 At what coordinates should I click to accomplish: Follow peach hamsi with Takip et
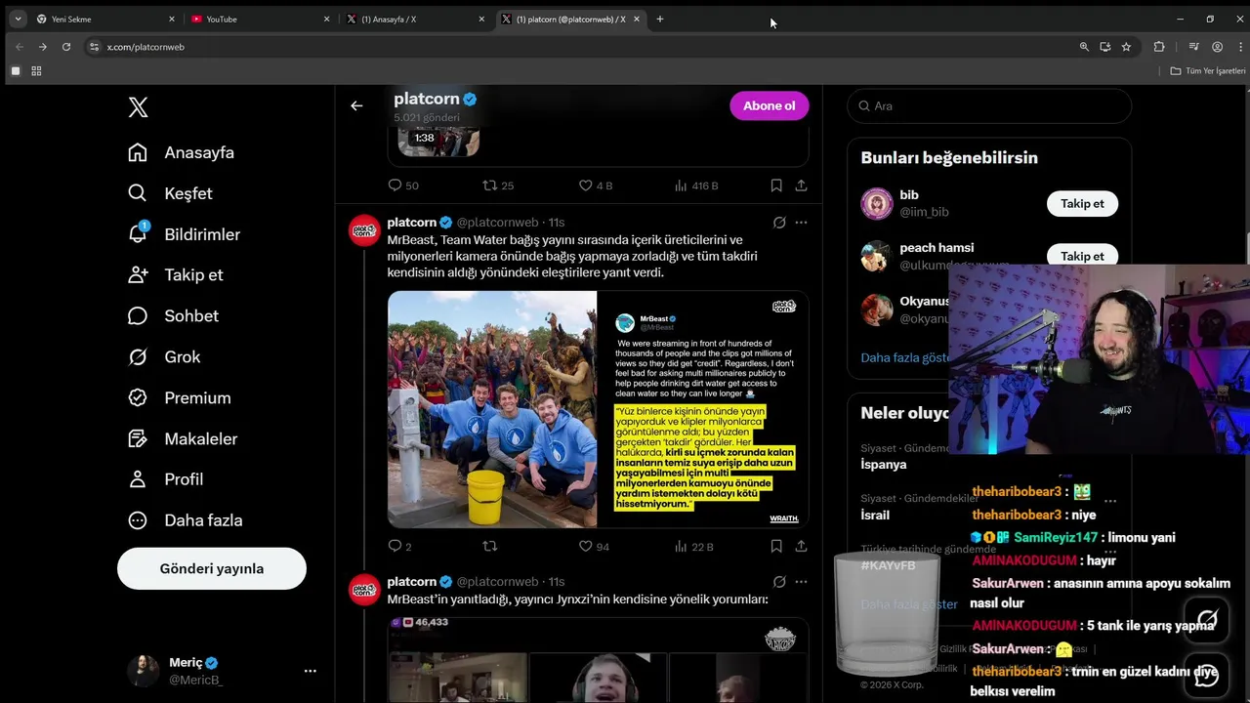pos(1082,256)
